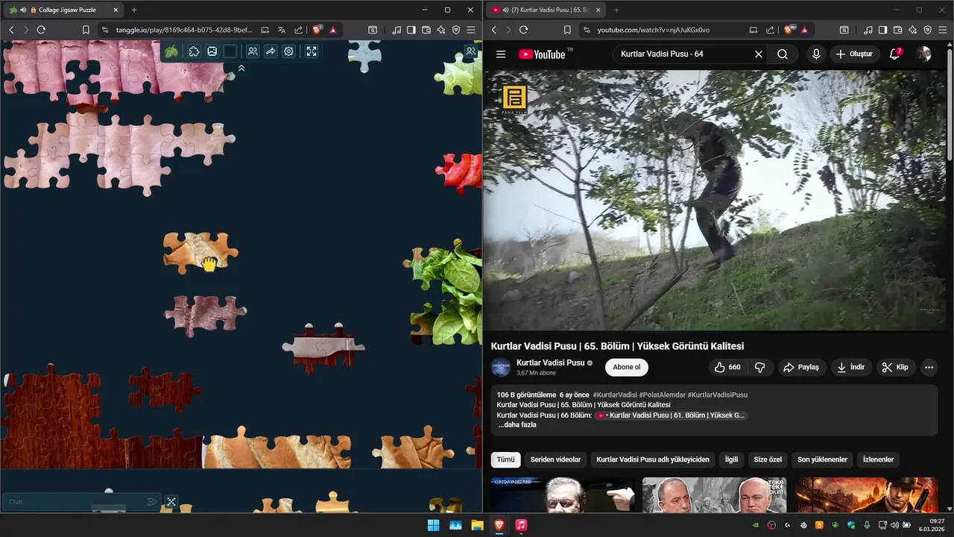
Task: Select the Collage Jigsaw Puzzle tab
Action: 65,10
